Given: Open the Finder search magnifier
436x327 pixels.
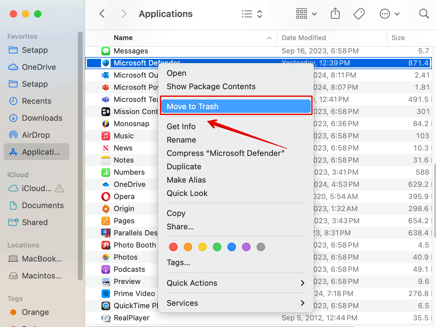Looking at the screenshot, I should (424, 14).
